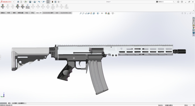Toggle Section View in heads-up toolbar
Image resolution: width=195 pixels, height=106 pixels.
[88, 13]
